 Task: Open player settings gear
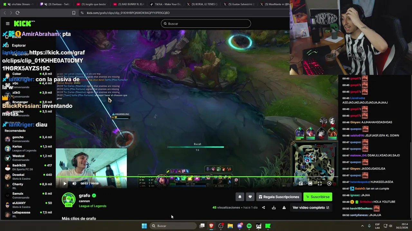(329, 184)
